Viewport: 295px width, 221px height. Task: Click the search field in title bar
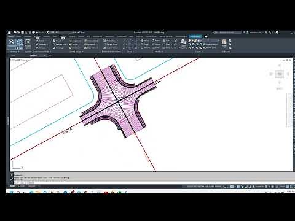pos(228,33)
